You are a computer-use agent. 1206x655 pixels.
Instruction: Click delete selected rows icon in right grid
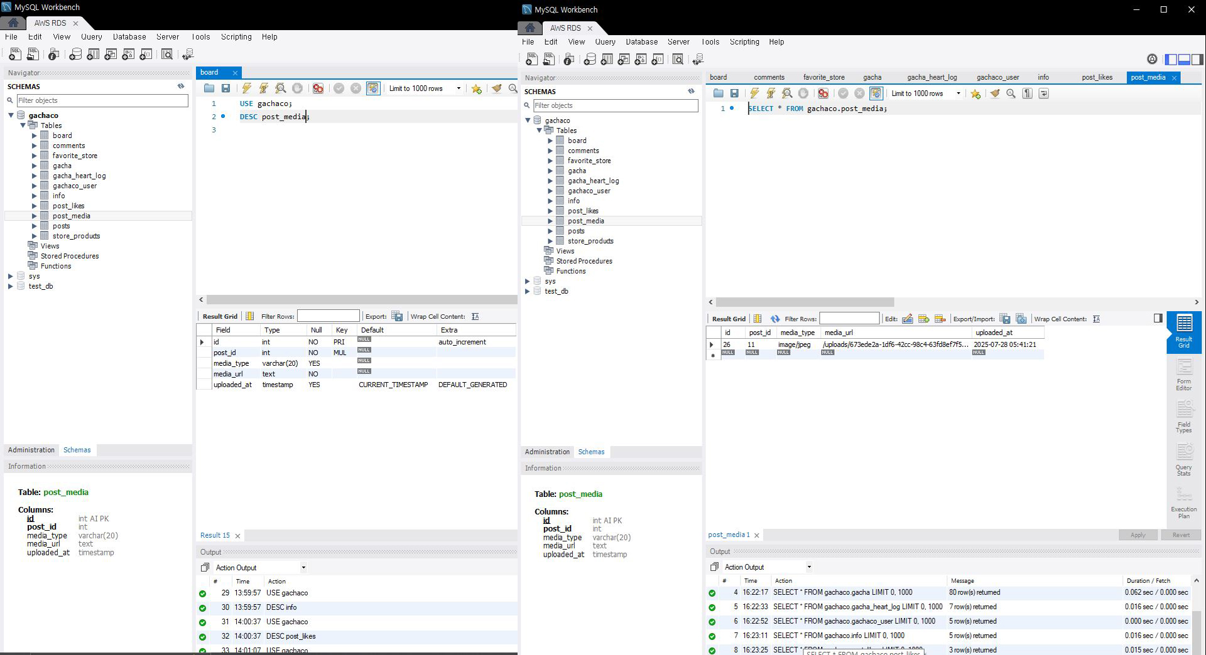(x=940, y=319)
